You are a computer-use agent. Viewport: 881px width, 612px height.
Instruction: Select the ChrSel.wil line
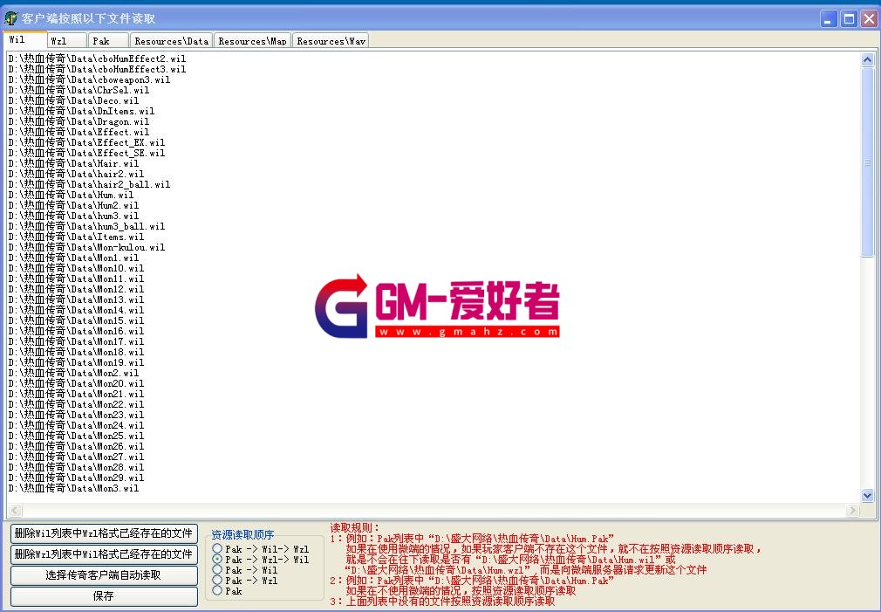pos(79,90)
